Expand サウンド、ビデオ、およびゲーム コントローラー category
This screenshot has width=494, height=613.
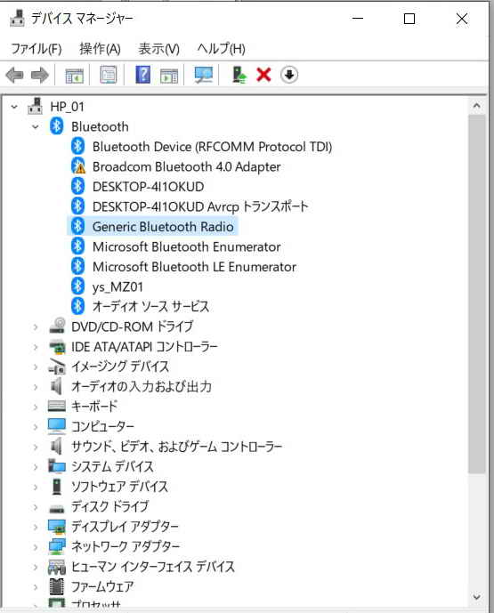pos(36,447)
